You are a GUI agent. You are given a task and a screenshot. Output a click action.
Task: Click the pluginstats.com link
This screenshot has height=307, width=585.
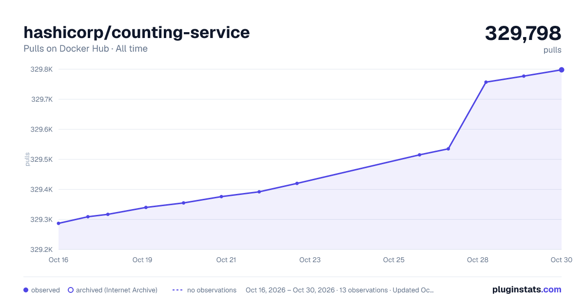click(527, 289)
